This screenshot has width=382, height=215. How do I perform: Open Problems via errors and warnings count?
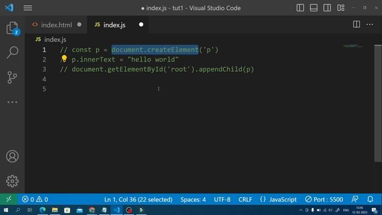click(x=35, y=199)
